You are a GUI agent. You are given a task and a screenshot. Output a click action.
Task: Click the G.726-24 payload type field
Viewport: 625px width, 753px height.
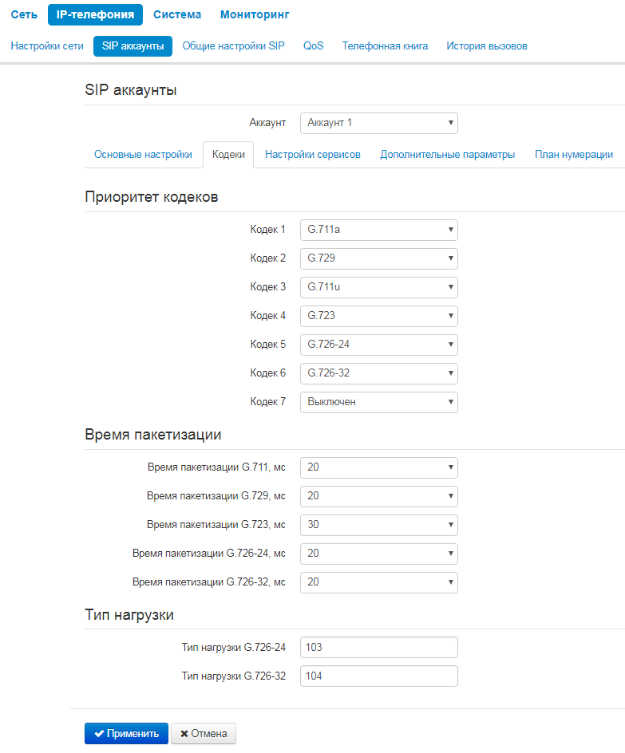378,648
